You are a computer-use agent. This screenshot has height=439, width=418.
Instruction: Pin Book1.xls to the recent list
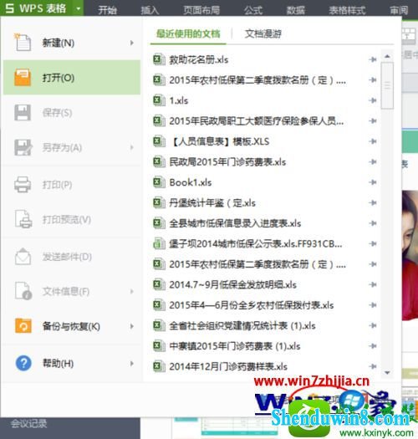pos(373,182)
